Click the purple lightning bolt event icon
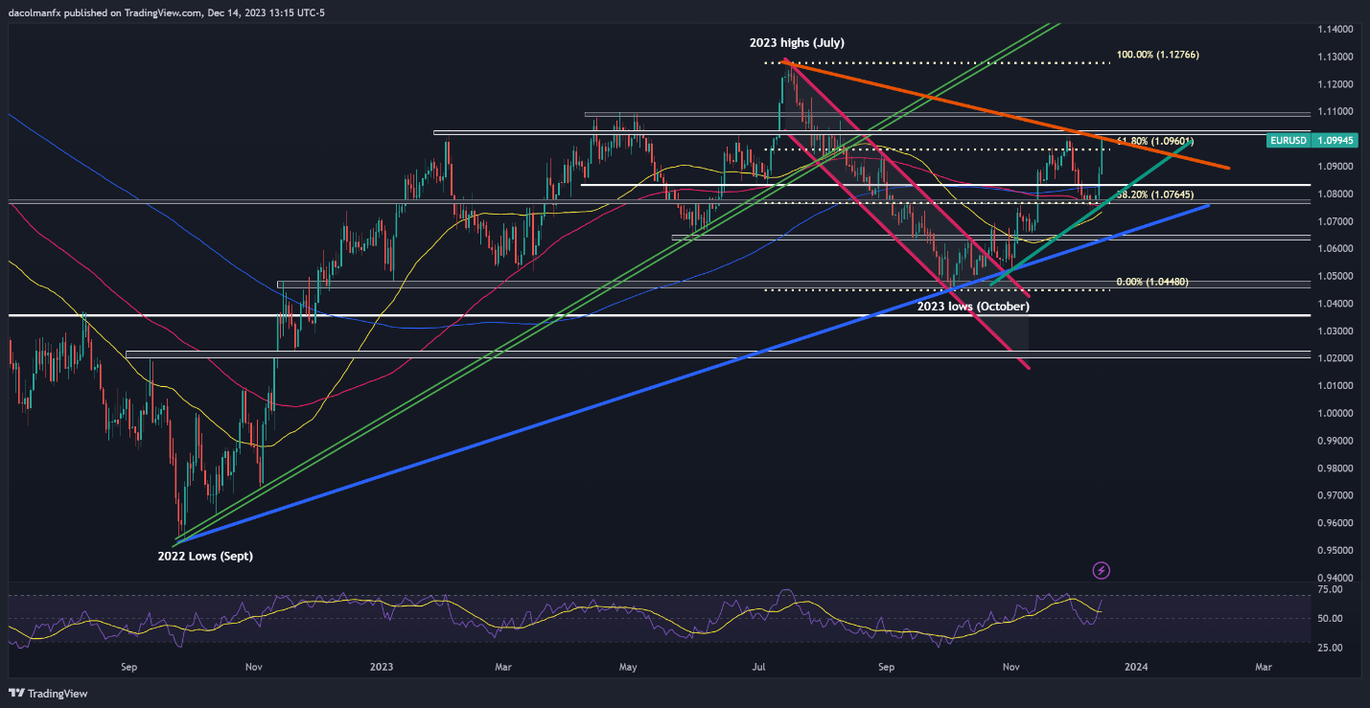Screen dimensions: 1370x708 (x=1102, y=571)
